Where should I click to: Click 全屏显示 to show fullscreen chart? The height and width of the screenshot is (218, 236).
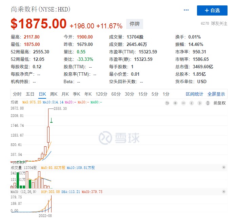(216, 94)
